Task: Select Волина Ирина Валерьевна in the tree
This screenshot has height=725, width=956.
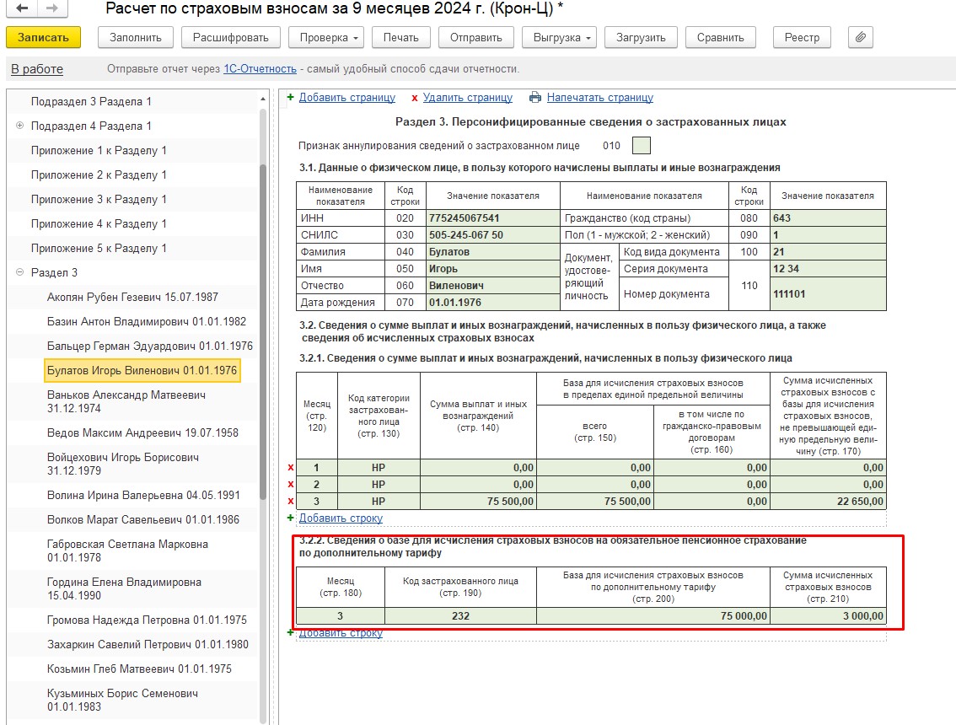Action: [143, 495]
